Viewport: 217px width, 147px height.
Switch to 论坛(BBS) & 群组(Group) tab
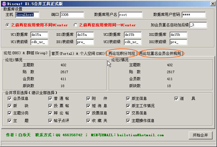[26, 53]
